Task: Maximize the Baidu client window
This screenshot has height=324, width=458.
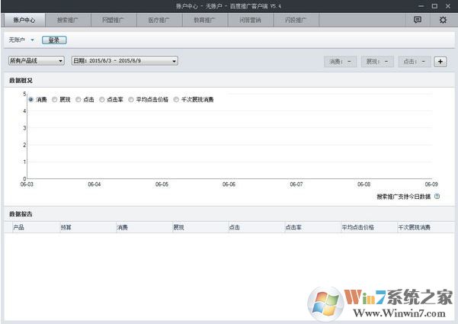Action: click(x=434, y=5)
